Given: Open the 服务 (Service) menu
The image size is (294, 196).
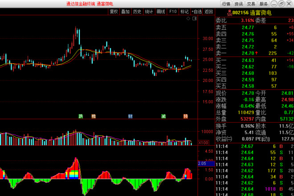Looking at the screenshot, I should pos(263,4).
